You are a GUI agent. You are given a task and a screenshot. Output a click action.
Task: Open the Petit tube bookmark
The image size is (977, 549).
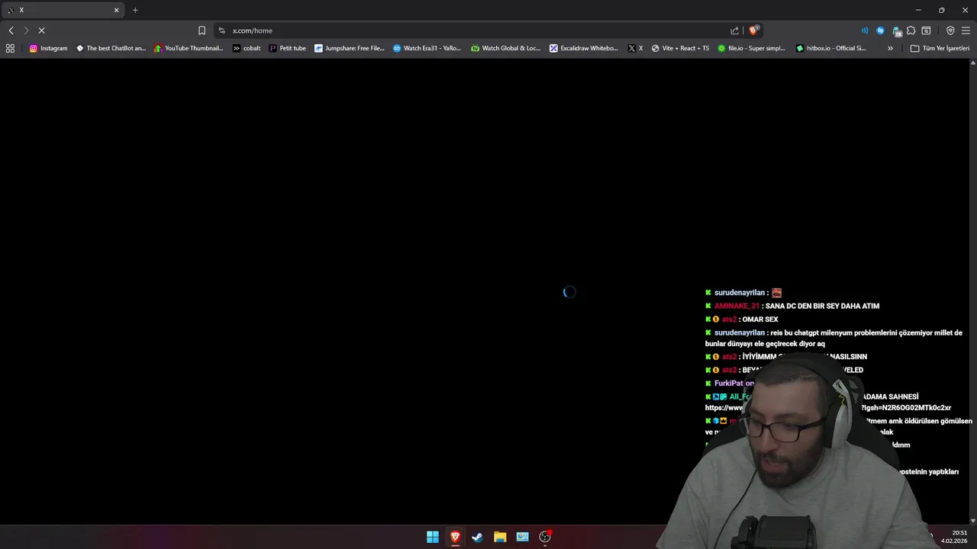tap(287, 48)
